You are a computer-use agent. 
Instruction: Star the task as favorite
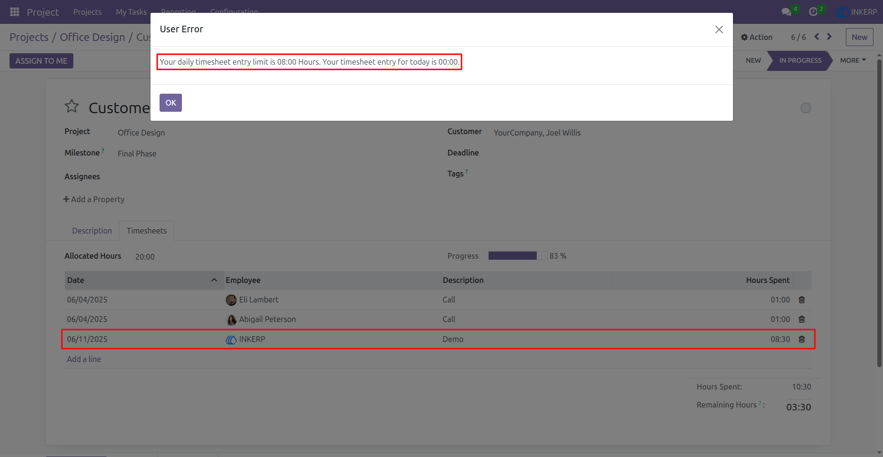pyautogui.click(x=72, y=106)
